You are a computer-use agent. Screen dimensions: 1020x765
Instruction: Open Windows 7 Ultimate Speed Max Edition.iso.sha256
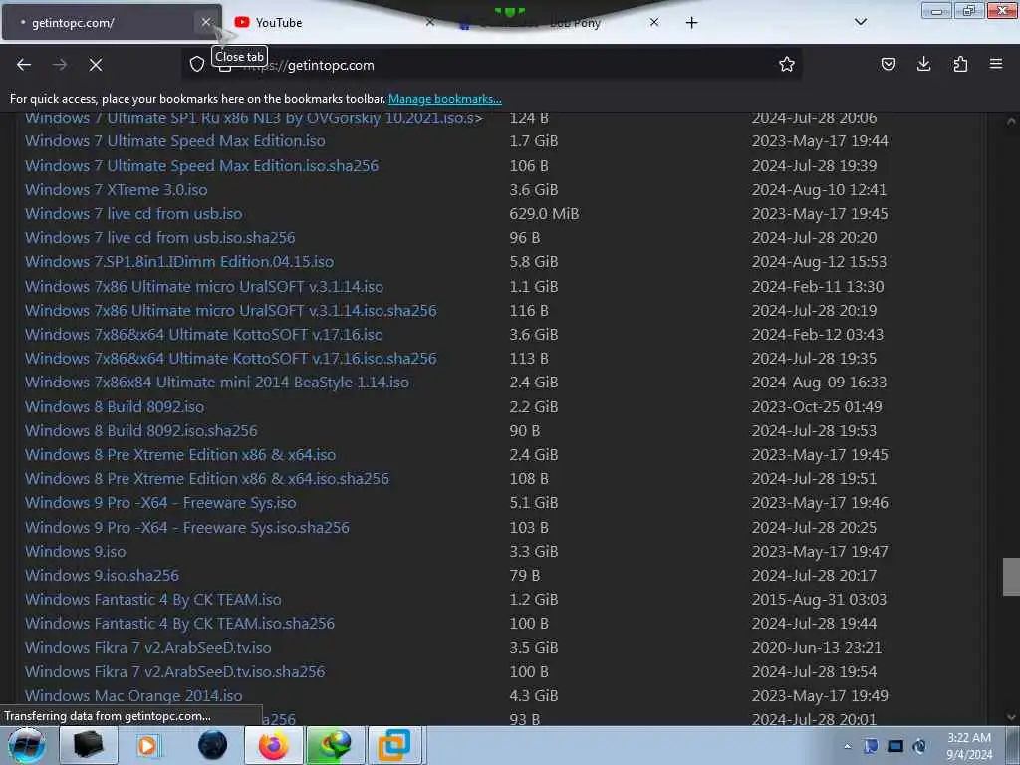tap(201, 166)
